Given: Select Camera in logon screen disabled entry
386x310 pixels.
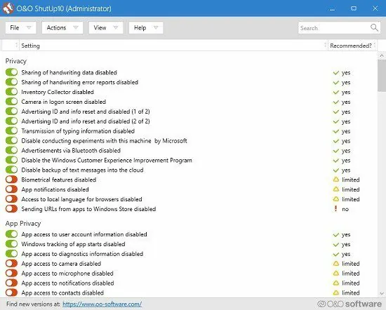Looking at the screenshot, I should 63,102.
